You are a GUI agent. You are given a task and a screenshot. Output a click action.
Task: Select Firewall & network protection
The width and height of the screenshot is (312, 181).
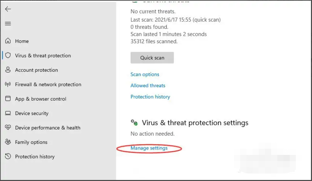tap(48, 84)
